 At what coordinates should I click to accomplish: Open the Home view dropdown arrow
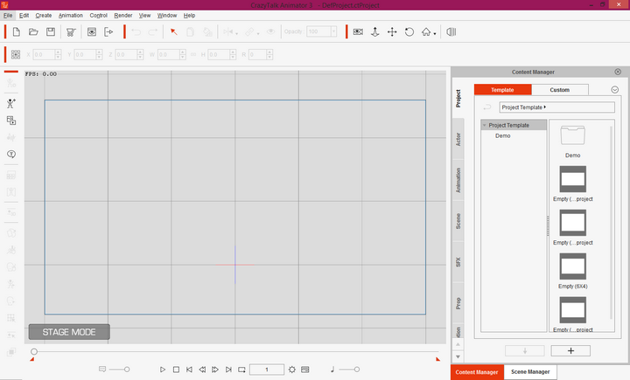pos(435,34)
